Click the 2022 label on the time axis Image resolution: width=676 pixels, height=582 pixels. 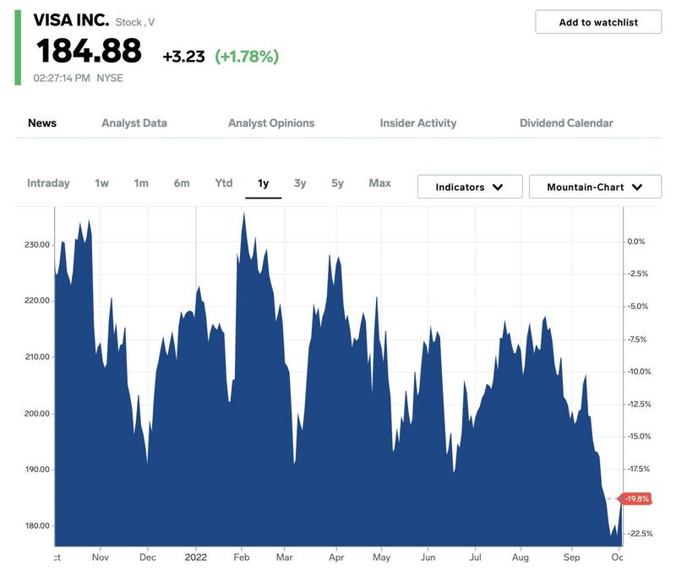196,558
